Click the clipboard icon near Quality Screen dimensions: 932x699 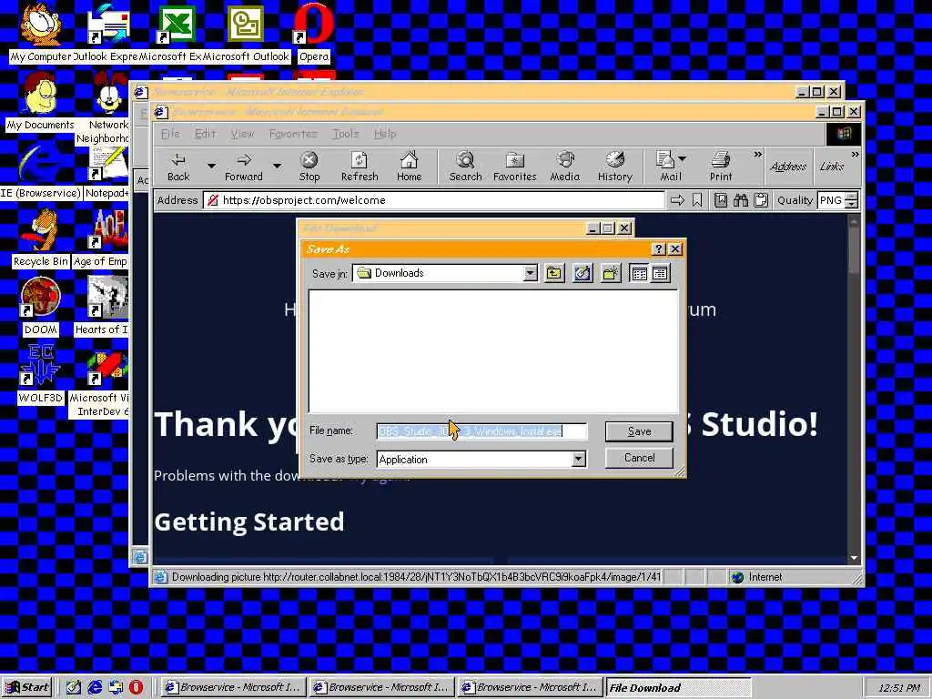point(761,200)
